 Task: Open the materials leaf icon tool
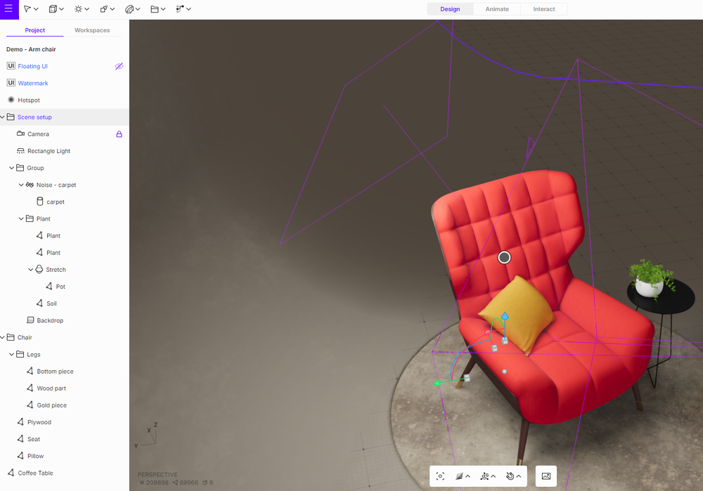[129, 9]
